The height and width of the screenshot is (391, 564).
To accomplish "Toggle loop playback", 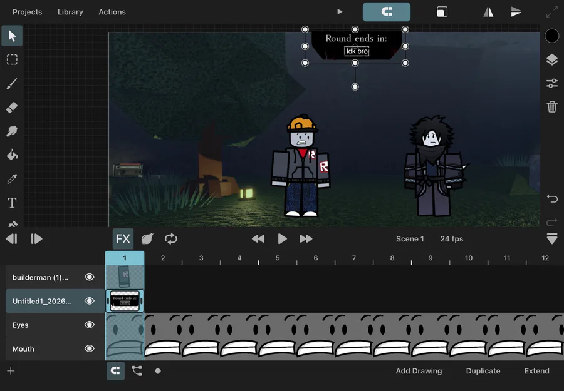I will pos(171,239).
